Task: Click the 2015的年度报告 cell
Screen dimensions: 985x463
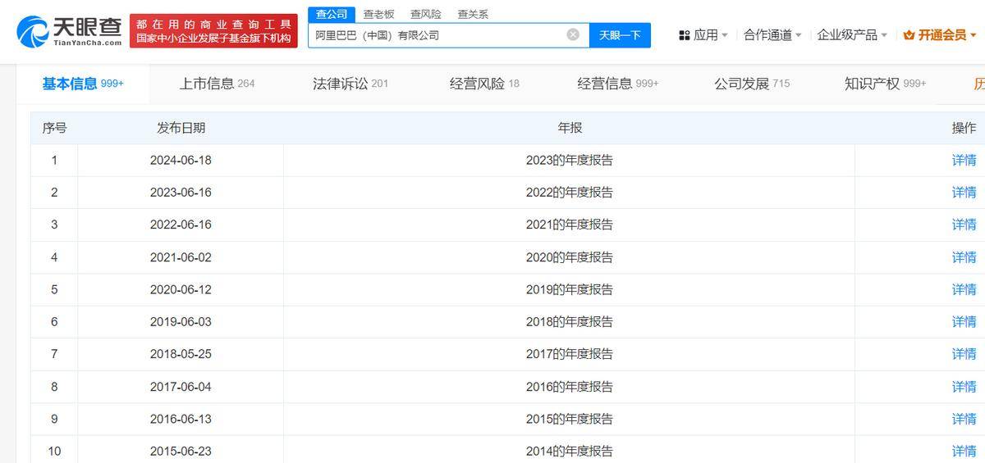Action: point(570,420)
